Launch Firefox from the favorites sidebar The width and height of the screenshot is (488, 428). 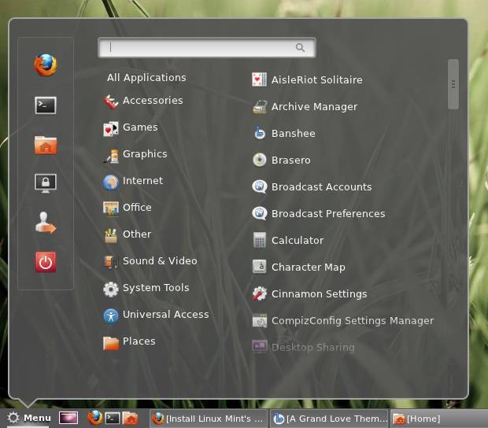(46, 65)
